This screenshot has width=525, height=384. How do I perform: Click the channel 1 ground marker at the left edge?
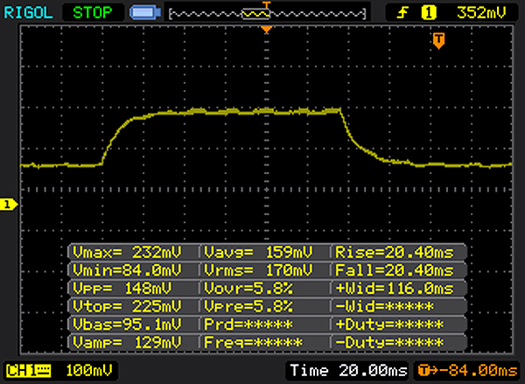point(9,205)
